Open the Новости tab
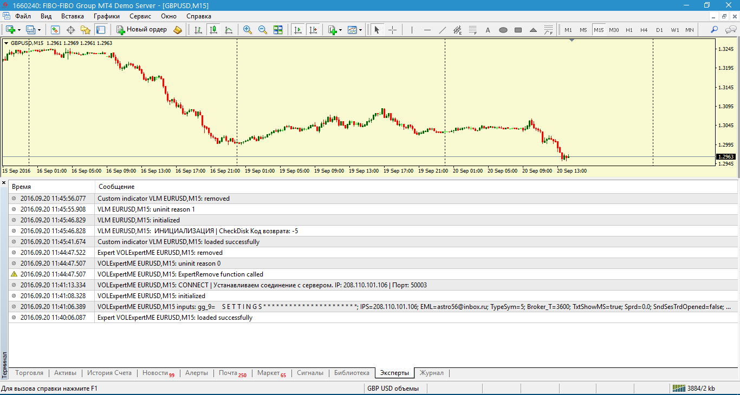 [x=158, y=373]
